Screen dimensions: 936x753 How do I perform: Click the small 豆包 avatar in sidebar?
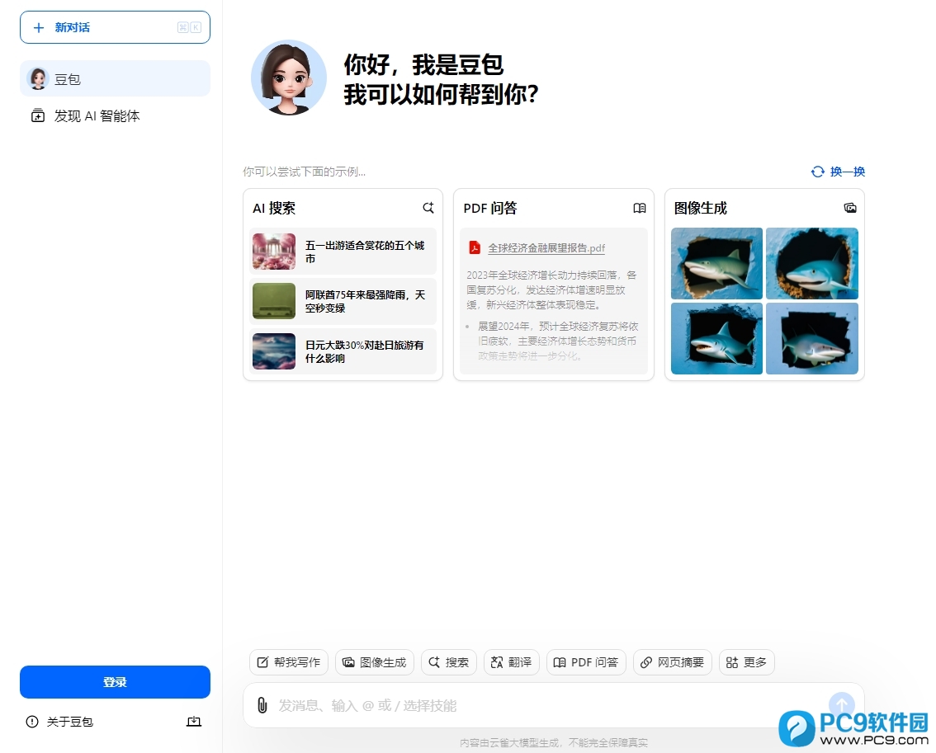pyautogui.click(x=38, y=78)
